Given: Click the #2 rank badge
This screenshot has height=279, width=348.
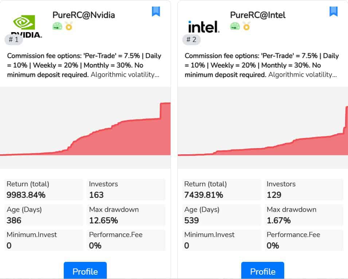Looking at the screenshot, I should click(191, 39).
